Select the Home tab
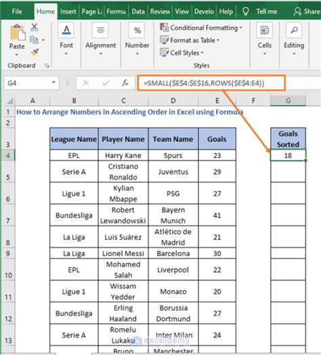This screenshot has height=355, width=321. coord(45,12)
